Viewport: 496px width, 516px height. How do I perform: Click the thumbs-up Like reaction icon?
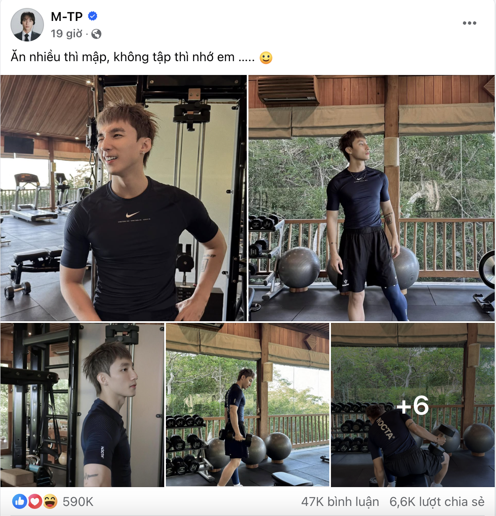pos(20,501)
